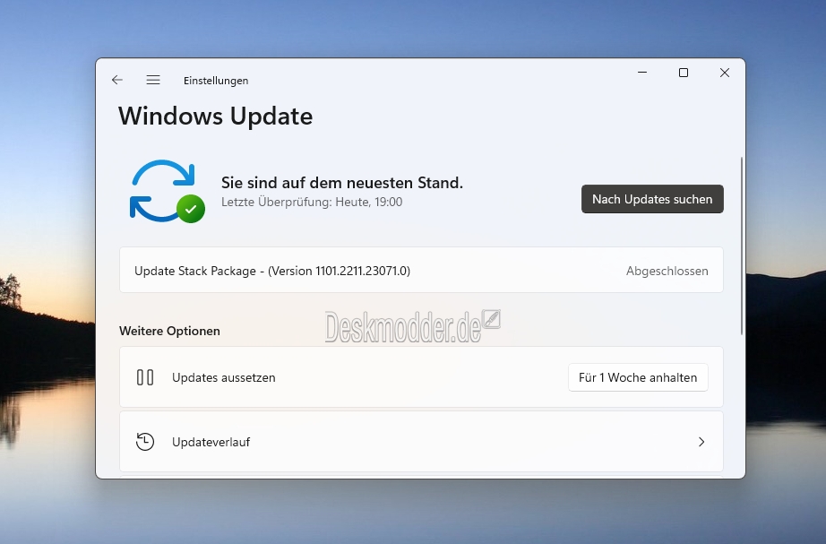Pause updates with Für 1 Woche anhalten
Image resolution: width=826 pixels, height=544 pixels.
[x=638, y=377]
